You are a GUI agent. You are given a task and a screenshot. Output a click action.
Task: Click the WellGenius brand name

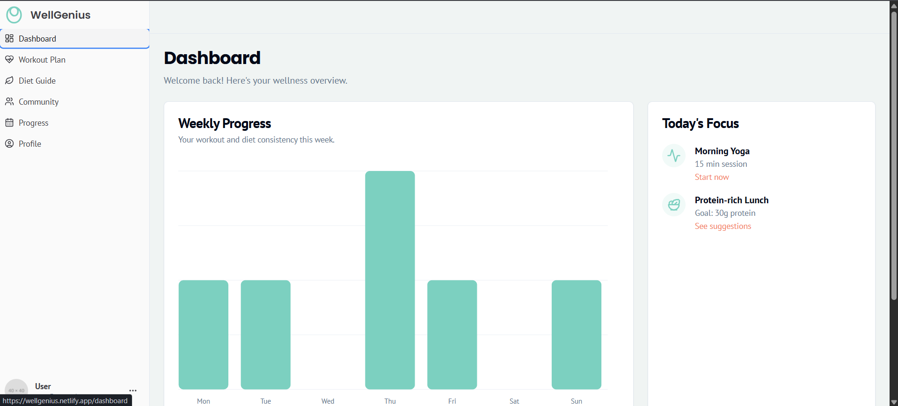tap(60, 15)
